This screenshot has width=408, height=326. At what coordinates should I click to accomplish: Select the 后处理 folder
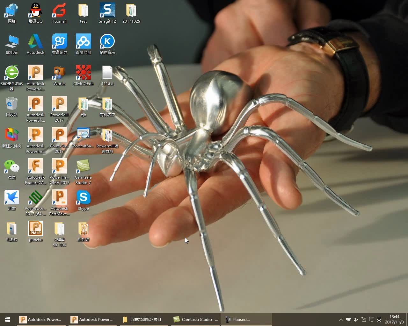click(83, 231)
